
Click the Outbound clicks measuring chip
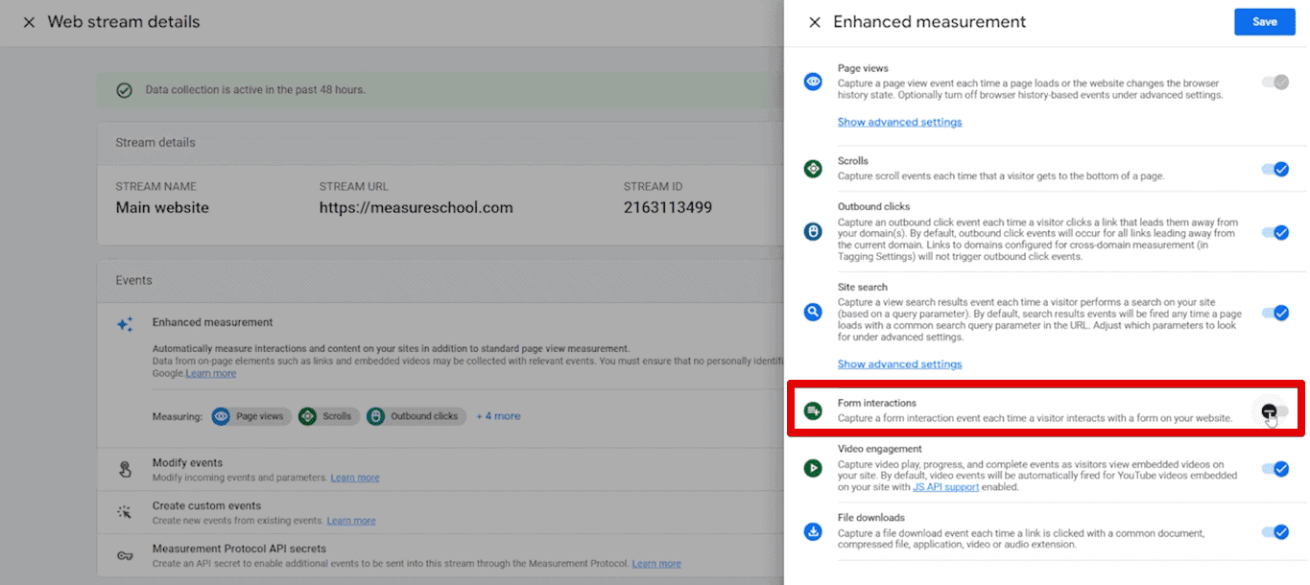417,415
